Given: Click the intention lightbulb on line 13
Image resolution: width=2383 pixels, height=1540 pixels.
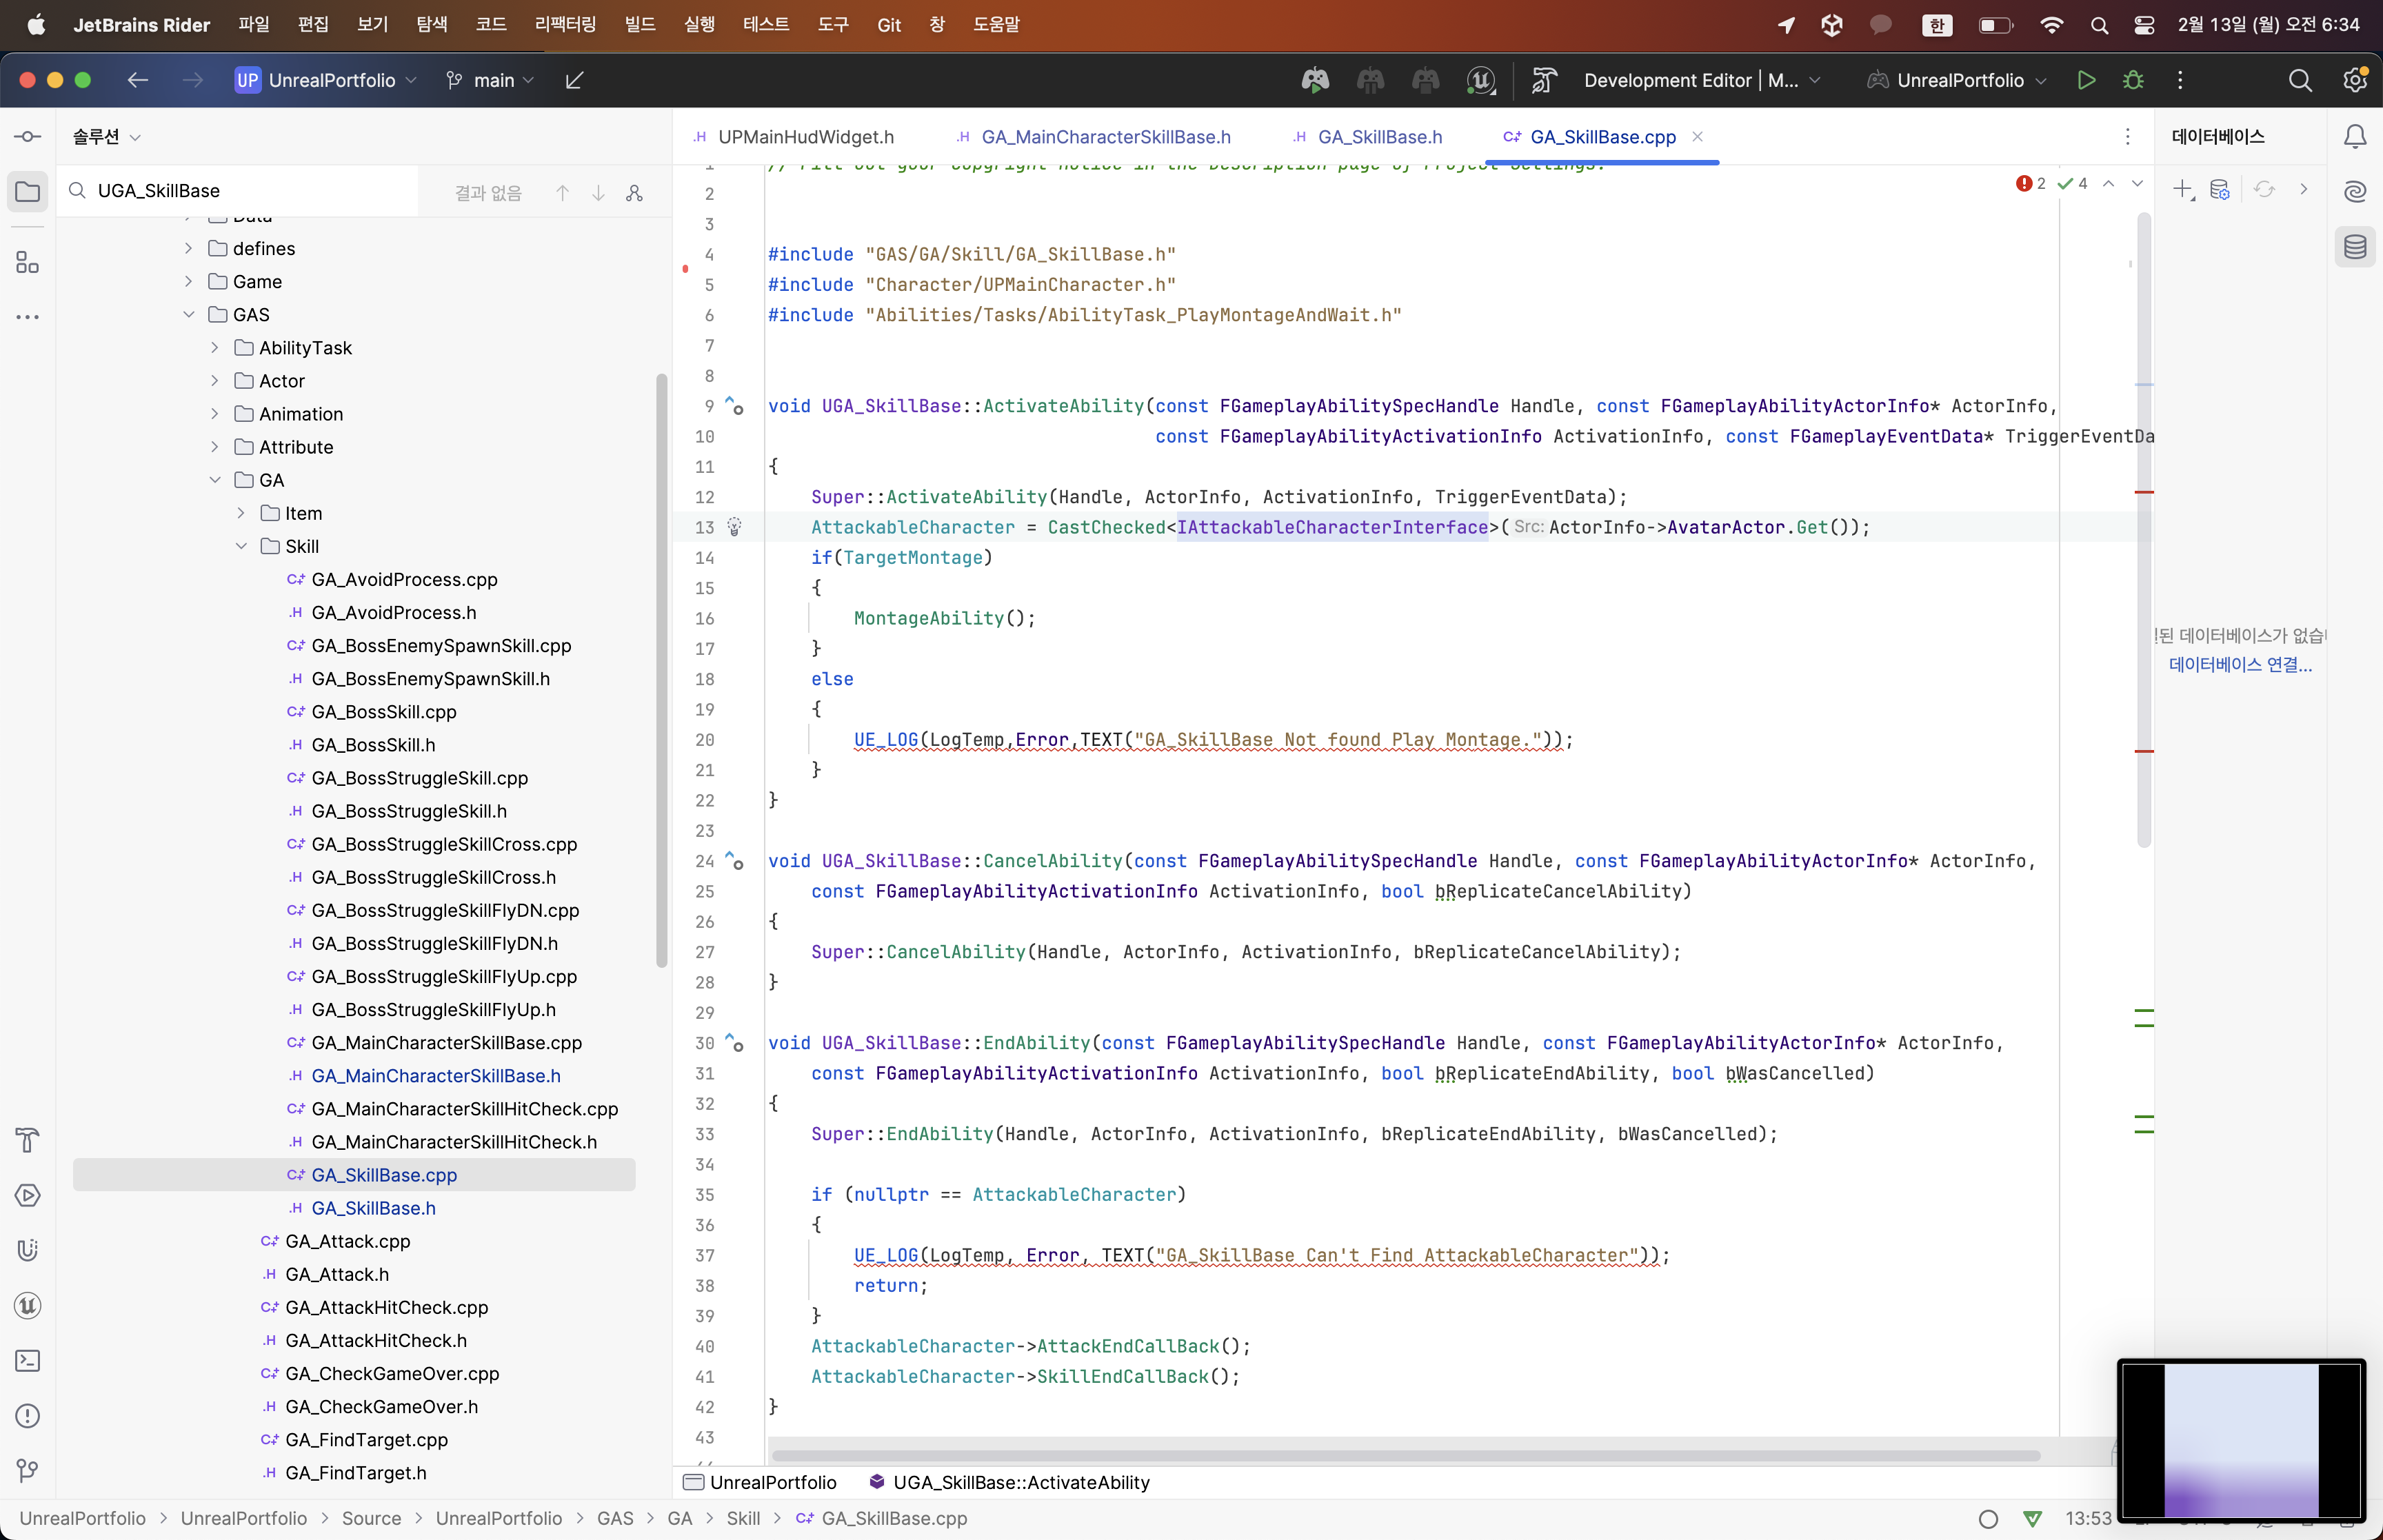Looking at the screenshot, I should [734, 527].
